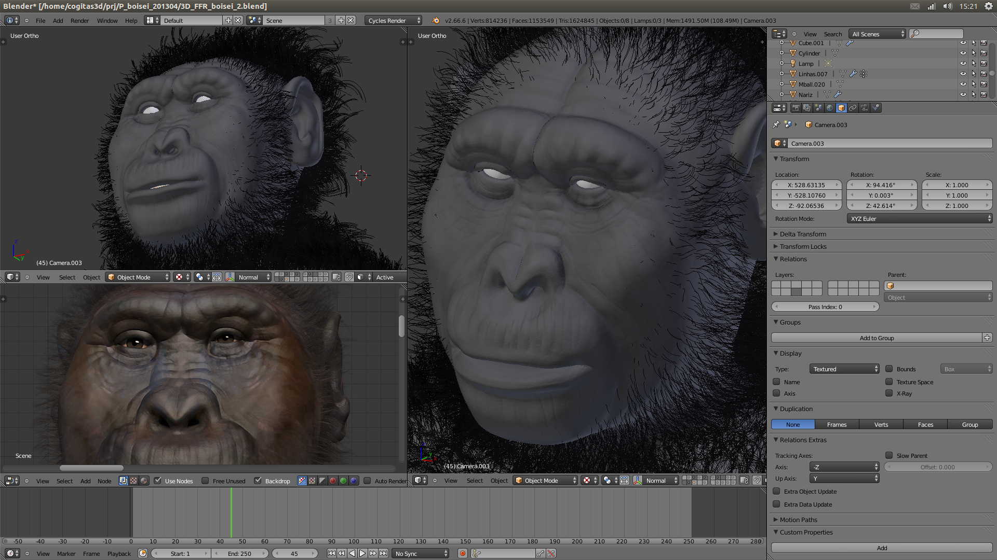The image size is (997, 560).
Task: Enable the Free Unused checkbox
Action: pos(205,481)
